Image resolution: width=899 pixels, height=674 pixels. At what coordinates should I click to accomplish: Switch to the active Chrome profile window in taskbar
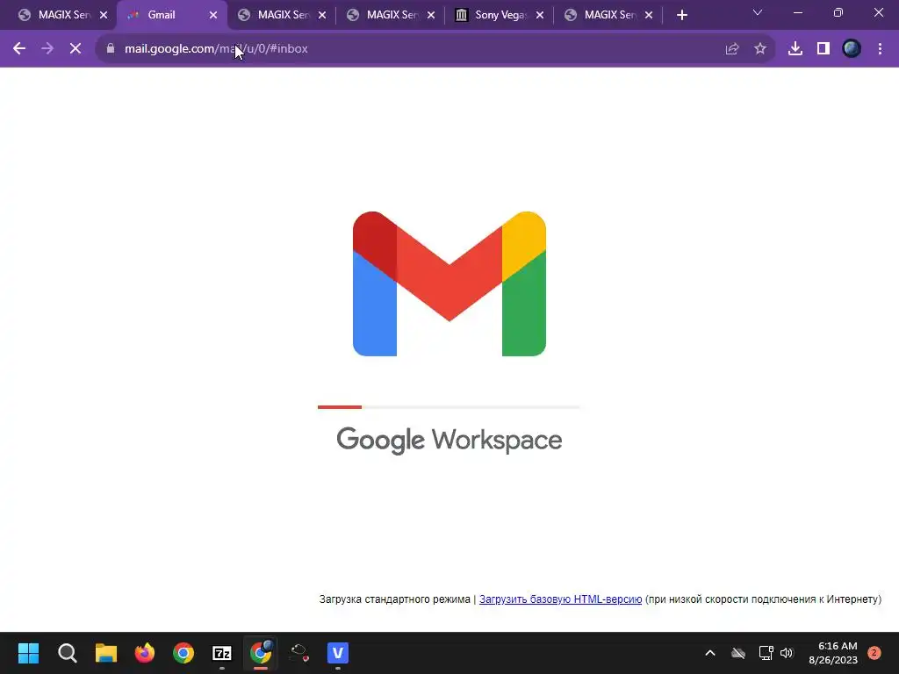point(261,653)
